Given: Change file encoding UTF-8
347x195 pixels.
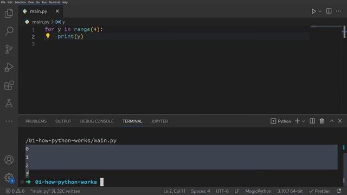Looking at the screenshot, I should (x=222, y=191).
